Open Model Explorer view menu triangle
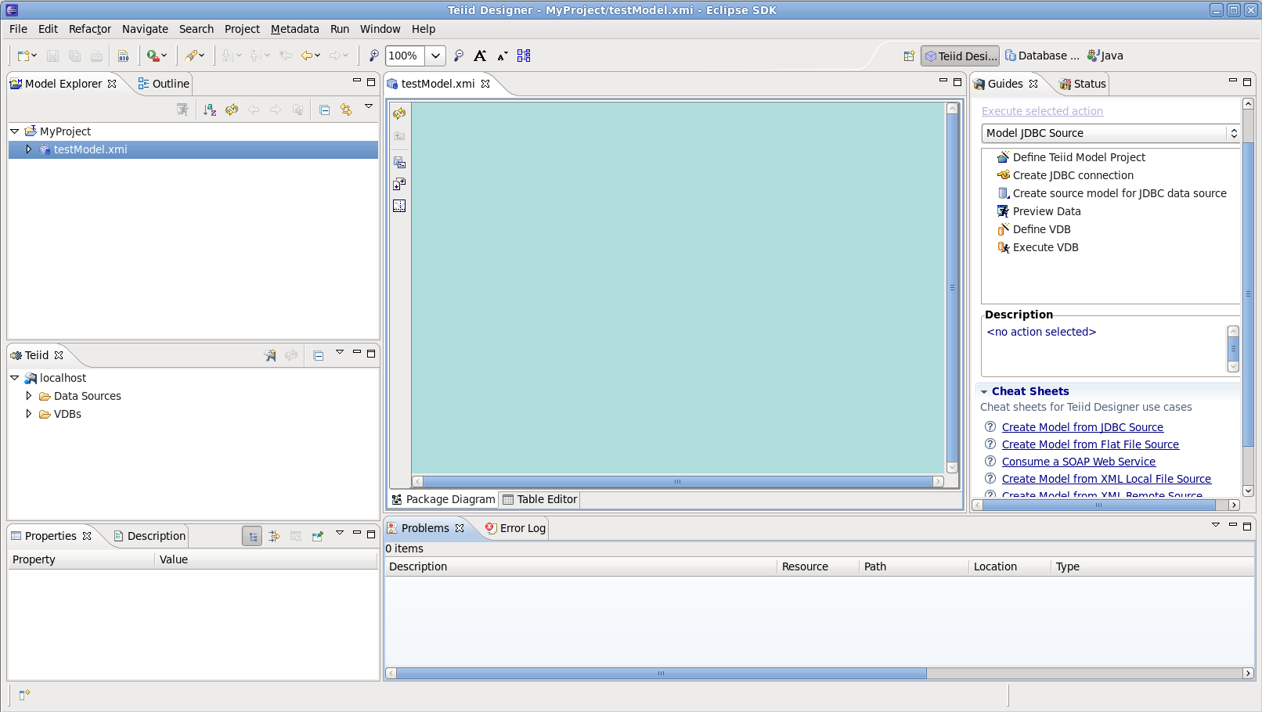This screenshot has width=1262, height=712. click(369, 106)
